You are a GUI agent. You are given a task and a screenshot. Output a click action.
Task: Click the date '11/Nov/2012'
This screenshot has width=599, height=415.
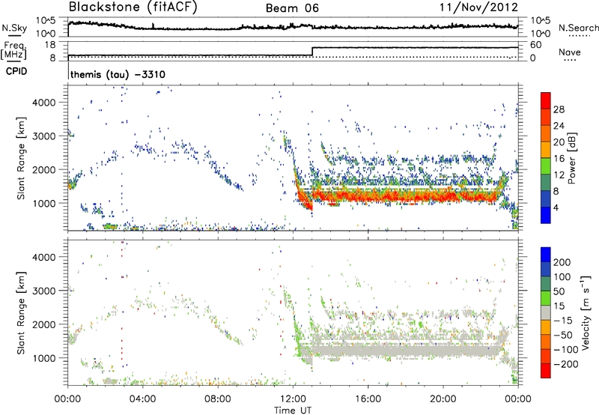click(478, 7)
